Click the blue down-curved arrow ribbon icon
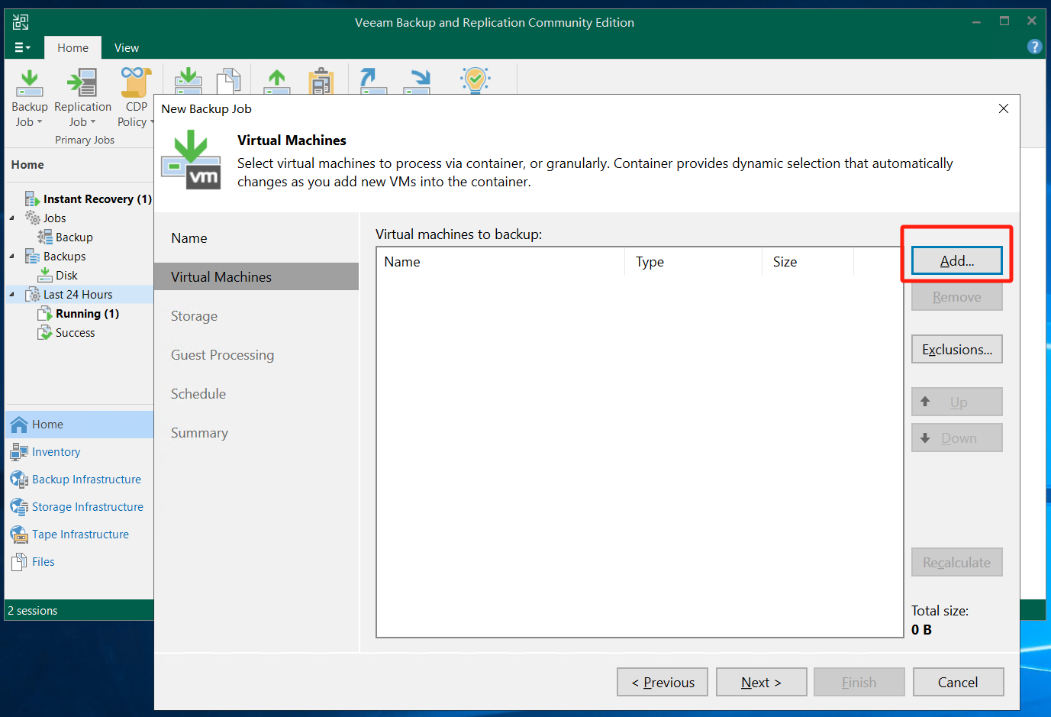Image resolution: width=1051 pixels, height=717 pixels. click(x=417, y=80)
